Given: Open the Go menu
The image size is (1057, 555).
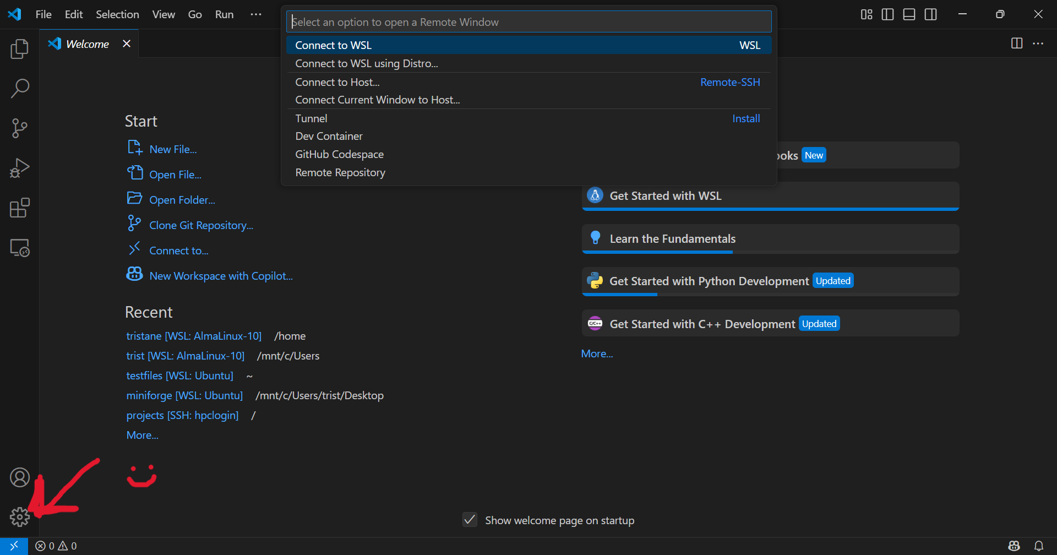Looking at the screenshot, I should click(195, 14).
